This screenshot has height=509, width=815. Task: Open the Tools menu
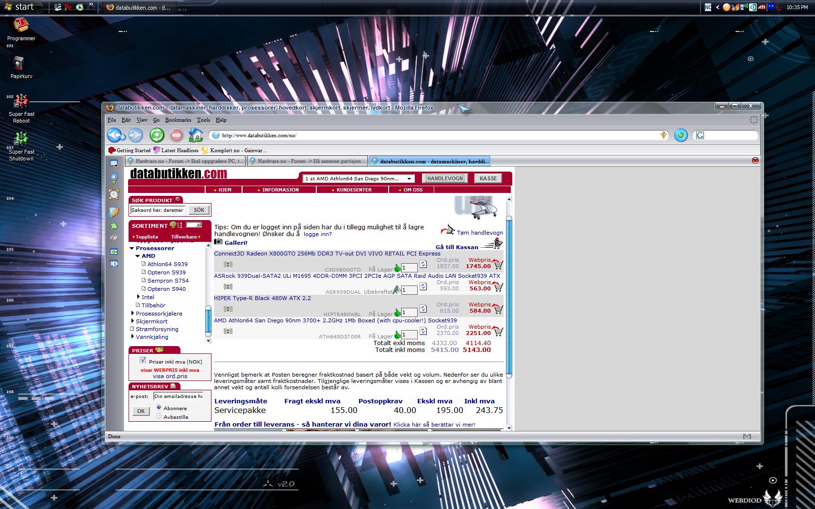pos(203,120)
